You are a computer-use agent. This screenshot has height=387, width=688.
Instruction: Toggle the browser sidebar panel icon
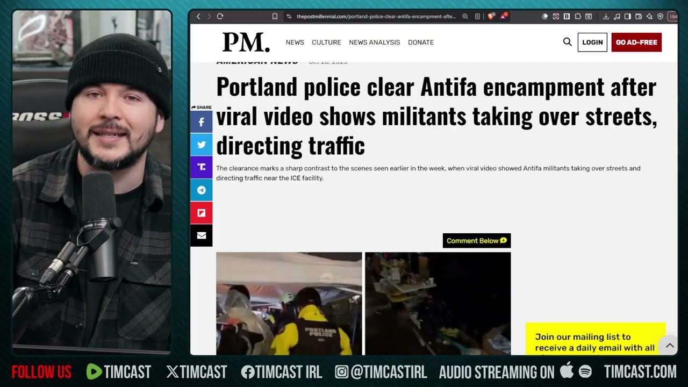tap(627, 17)
